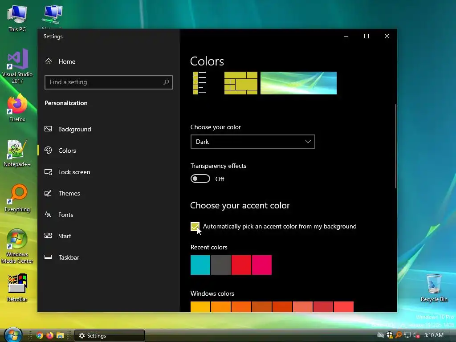Open Lock screen settings
The image size is (456, 342).
pos(68,172)
